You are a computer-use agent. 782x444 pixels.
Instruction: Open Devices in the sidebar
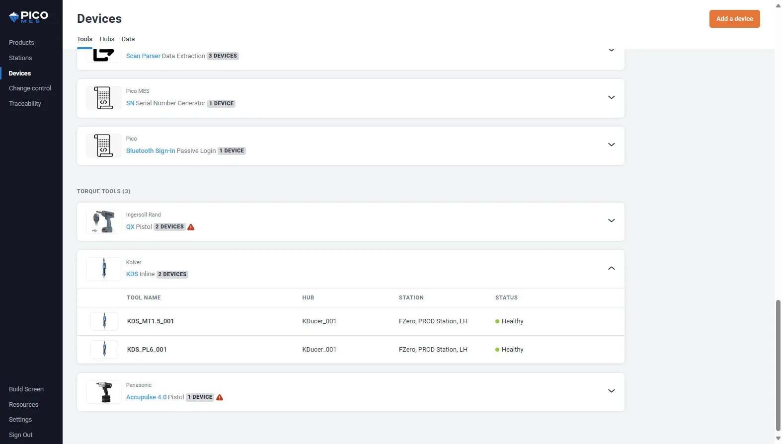pos(20,74)
